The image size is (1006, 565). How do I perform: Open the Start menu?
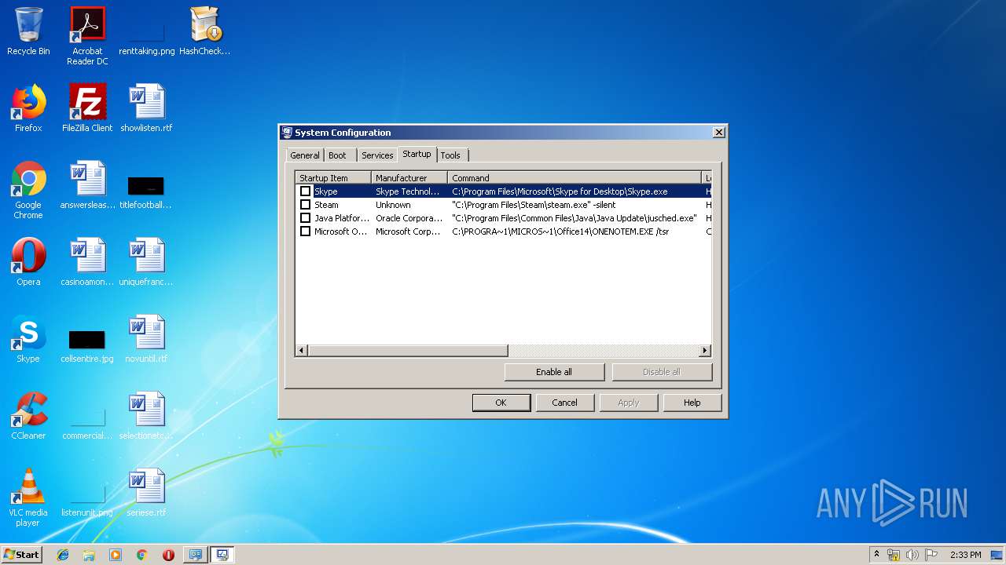point(22,555)
